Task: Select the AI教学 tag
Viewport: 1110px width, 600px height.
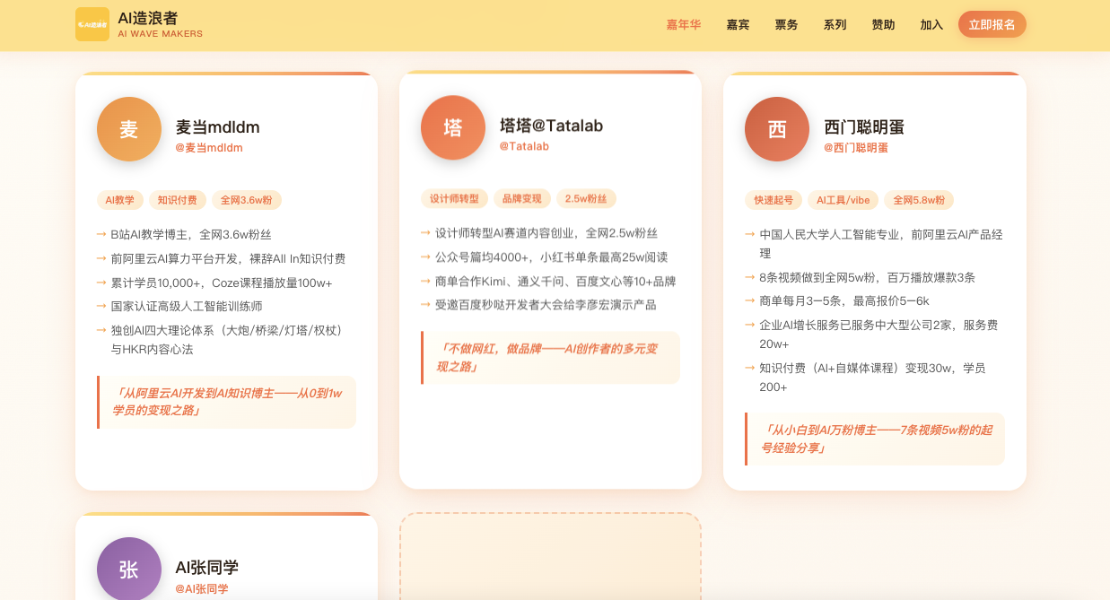Action: point(119,200)
